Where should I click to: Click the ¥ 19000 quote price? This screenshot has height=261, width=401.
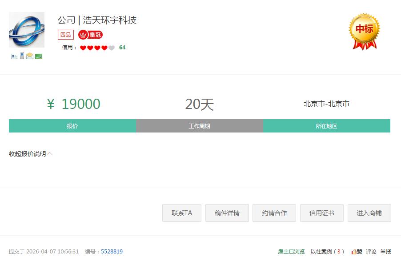(x=74, y=104)
